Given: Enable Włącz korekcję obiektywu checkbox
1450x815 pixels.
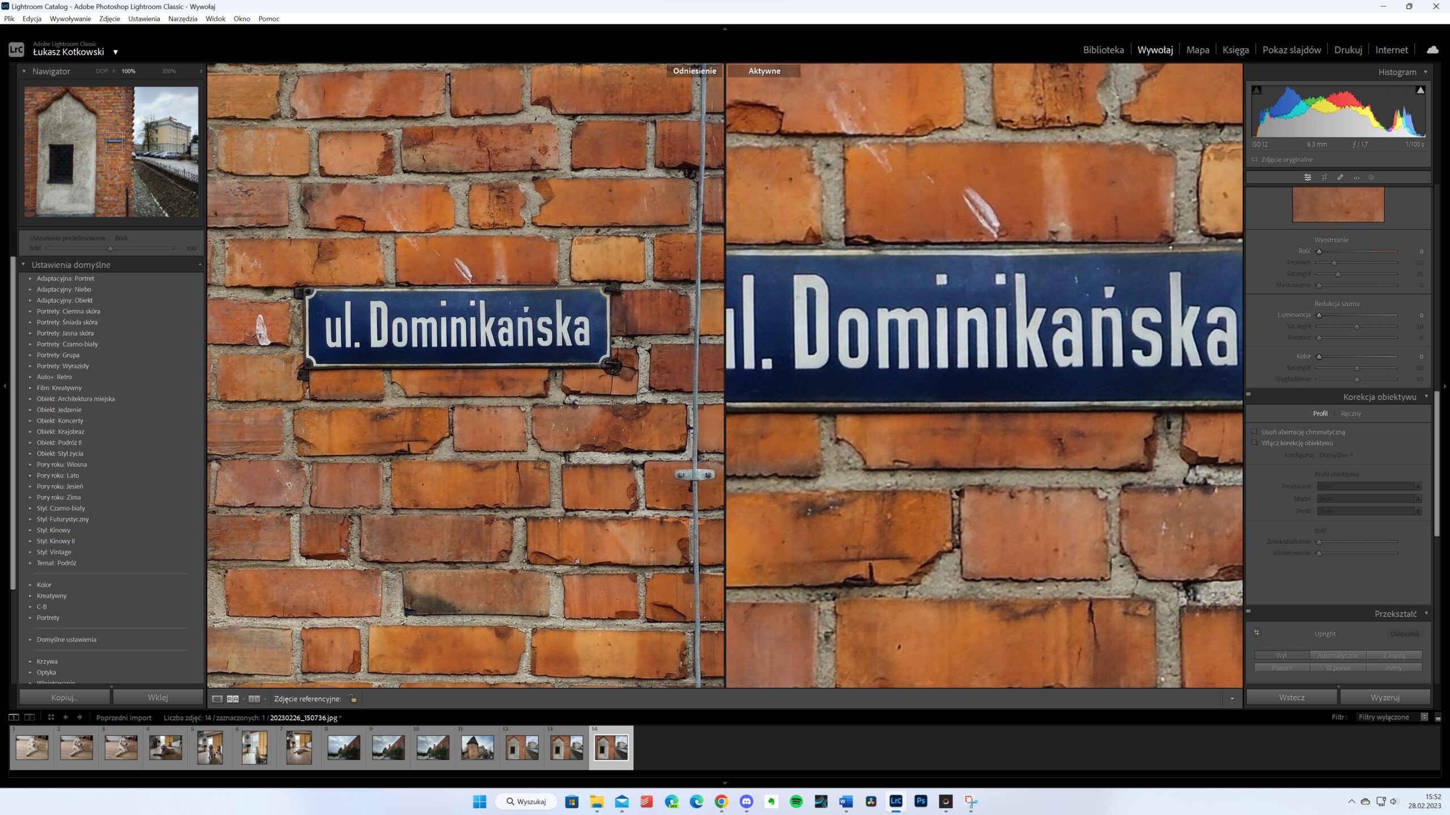Looking at the screenshot, I should coord(1255,443).
